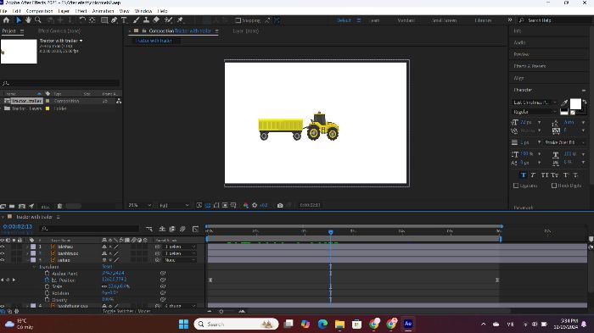The image size is (594, 333).
Task: Click the motion blur icon in timeline header
Action: 182,229
